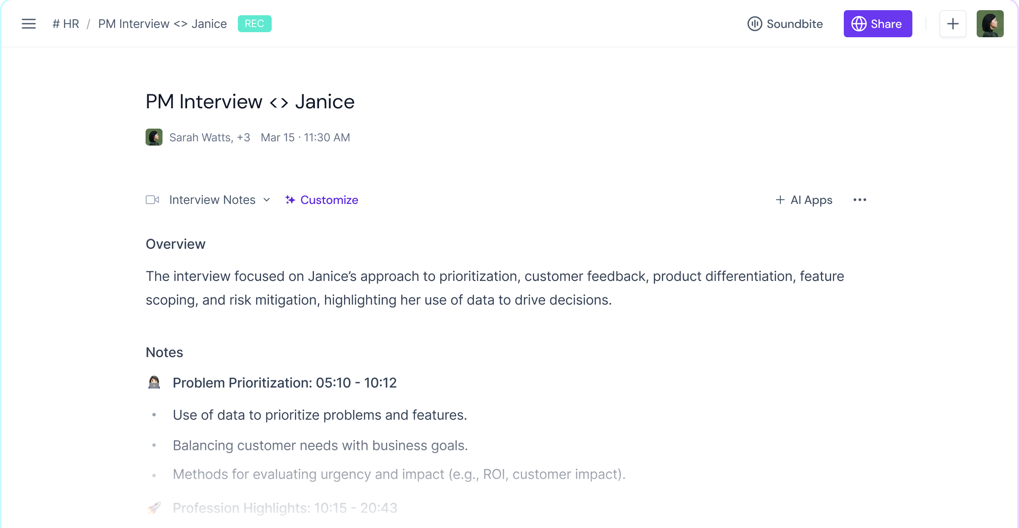Image resolution: width=1019 pixels, height=528 pixels.
Task: Click the globe icon inside the Share button
Action: click(860, 24)
